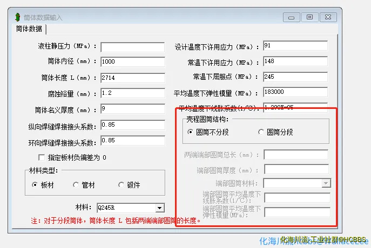Click the 两端端部圆筒总长 input field
Image resolution: width=371 pixels, height=248 pixels.
(x=296, y=155)
